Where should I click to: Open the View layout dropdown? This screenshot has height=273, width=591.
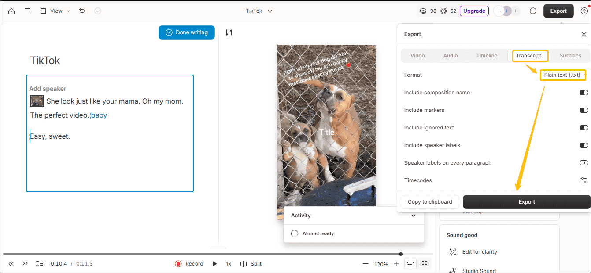[55, 11]
